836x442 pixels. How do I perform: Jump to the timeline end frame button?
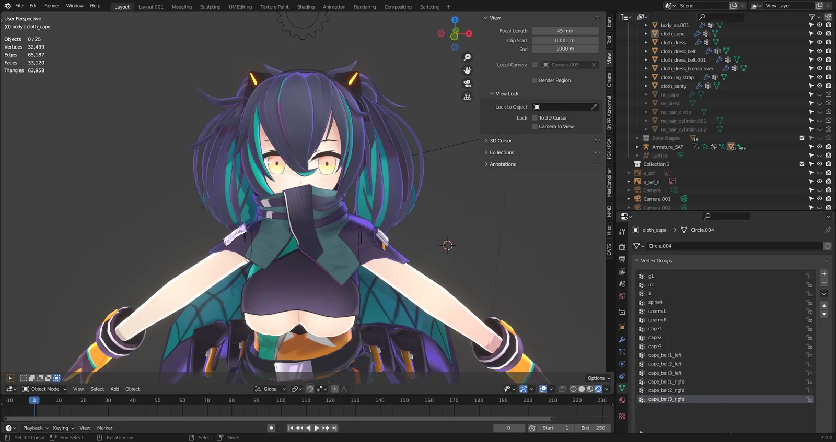(x=335, y=428)
